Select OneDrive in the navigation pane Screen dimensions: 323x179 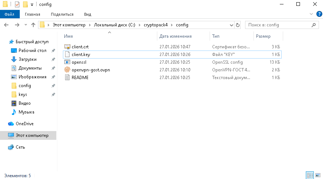[x=25, y=124]
